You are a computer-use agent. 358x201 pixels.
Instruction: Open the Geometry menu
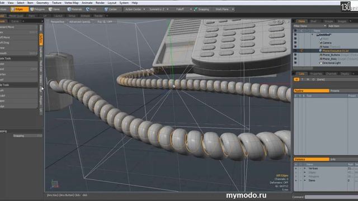[43, 3]
